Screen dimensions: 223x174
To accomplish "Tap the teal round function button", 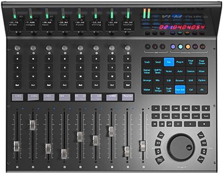I will tap(180, 47).
